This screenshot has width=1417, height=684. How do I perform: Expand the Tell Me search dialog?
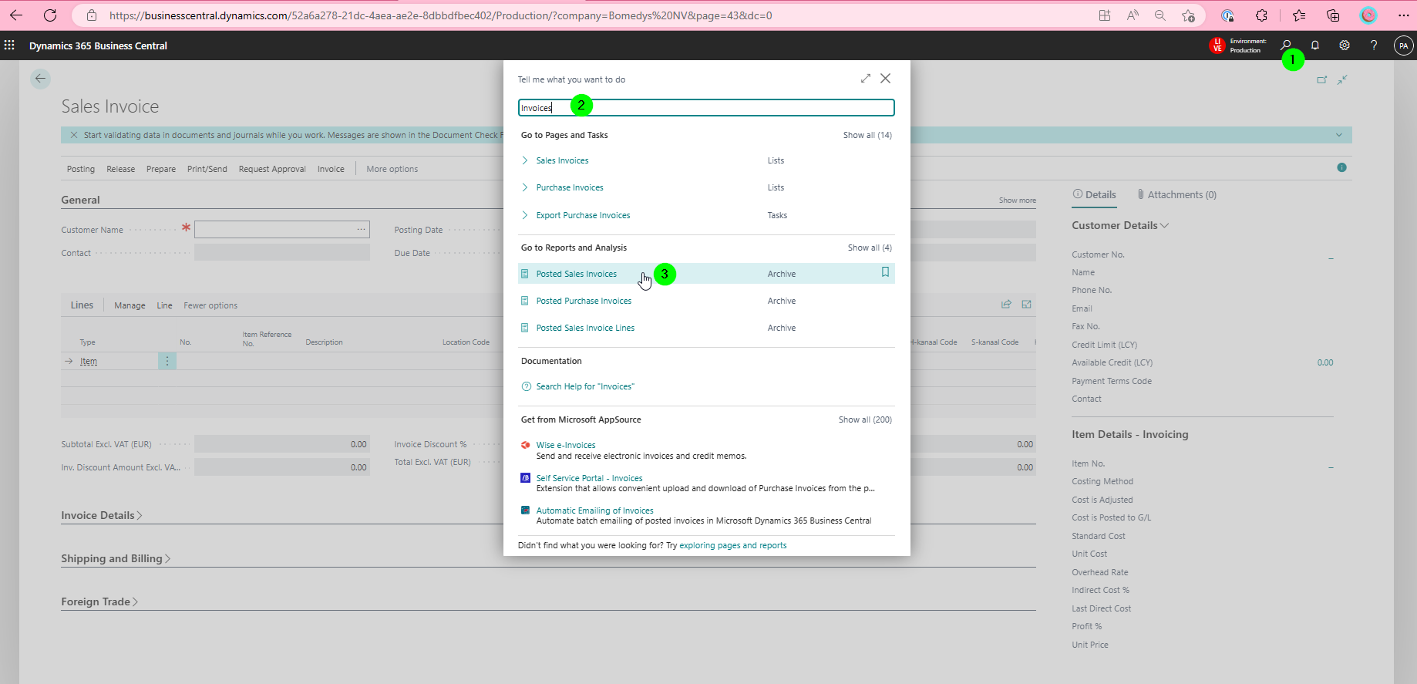(x=866, y=79)
